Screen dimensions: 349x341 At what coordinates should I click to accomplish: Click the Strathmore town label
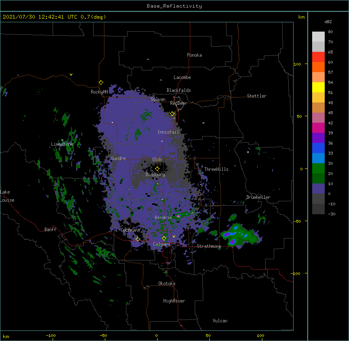pyautogui.click(x=209, y=246)
